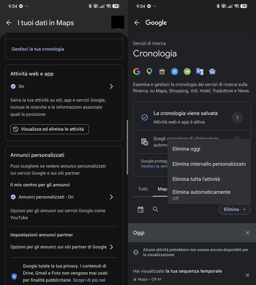Open the Google Shopping bag icon
The image size is (256, 285).
click(x=162, y=71)
